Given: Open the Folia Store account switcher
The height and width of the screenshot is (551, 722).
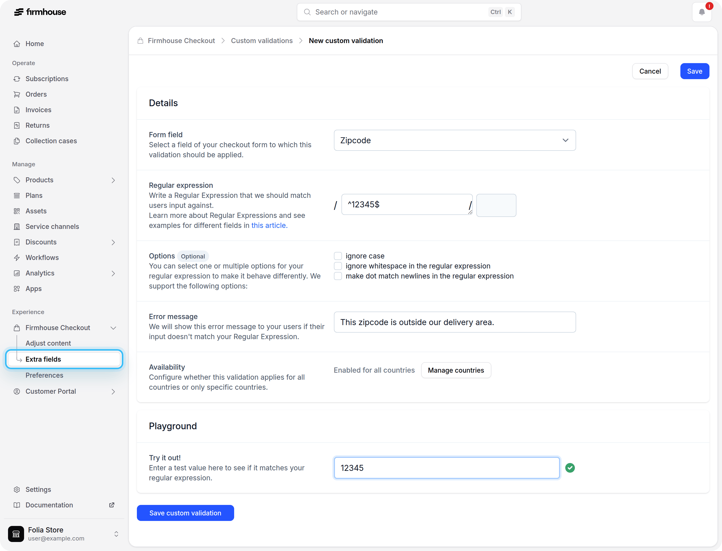Looking at the screenshot, I should point(116,534).
